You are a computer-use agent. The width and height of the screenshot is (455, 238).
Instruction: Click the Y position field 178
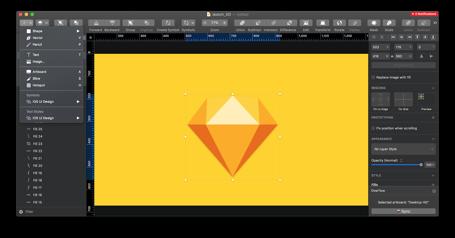(403, 47)
